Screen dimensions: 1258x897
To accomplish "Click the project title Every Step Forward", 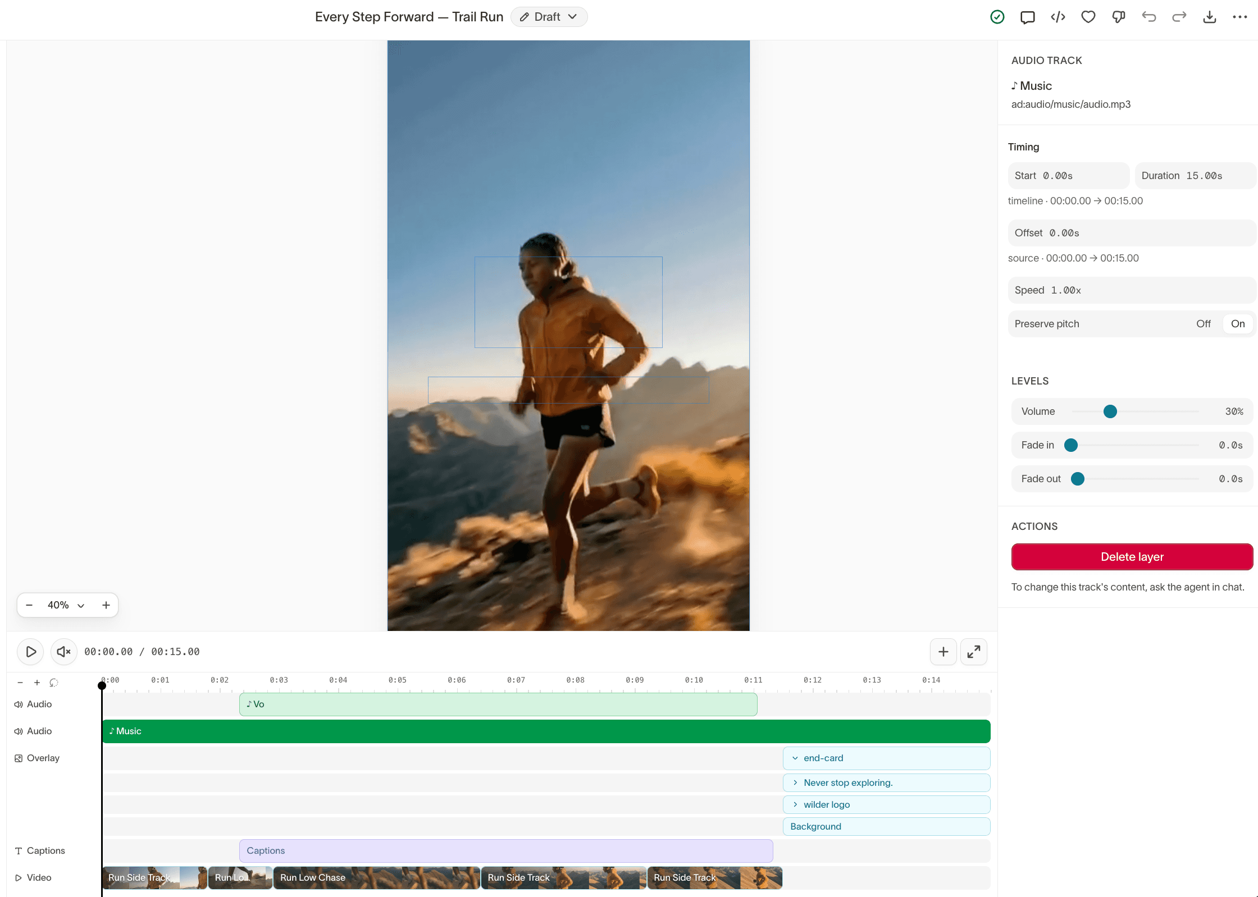I will click(409, 17).
